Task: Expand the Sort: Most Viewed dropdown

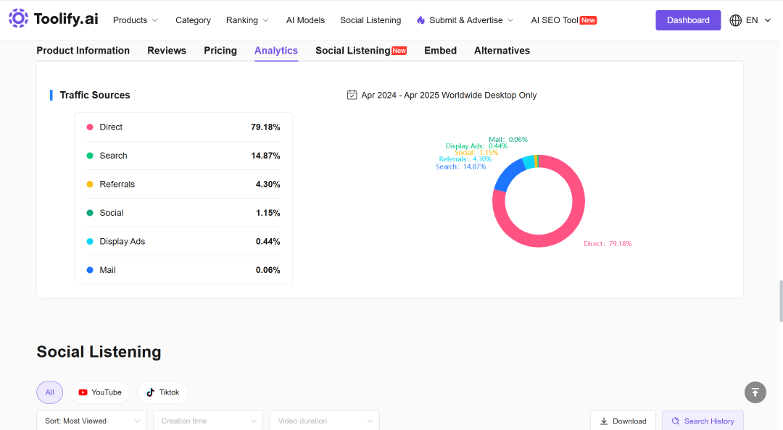Action: 91,421
